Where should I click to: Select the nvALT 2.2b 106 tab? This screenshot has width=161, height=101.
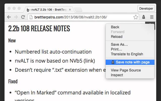coord(49,10)
